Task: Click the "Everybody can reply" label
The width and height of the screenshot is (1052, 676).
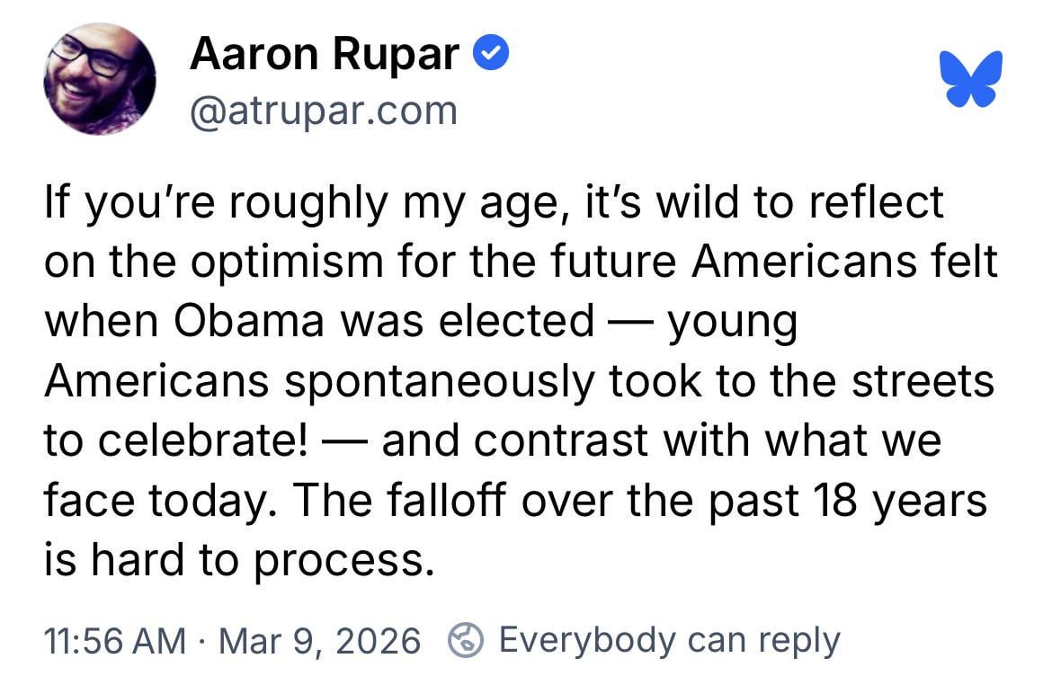Action: pos(669,640)
